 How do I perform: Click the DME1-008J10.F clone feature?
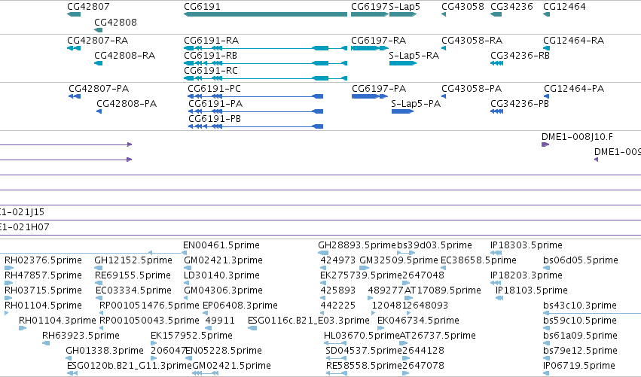point(545,144)
